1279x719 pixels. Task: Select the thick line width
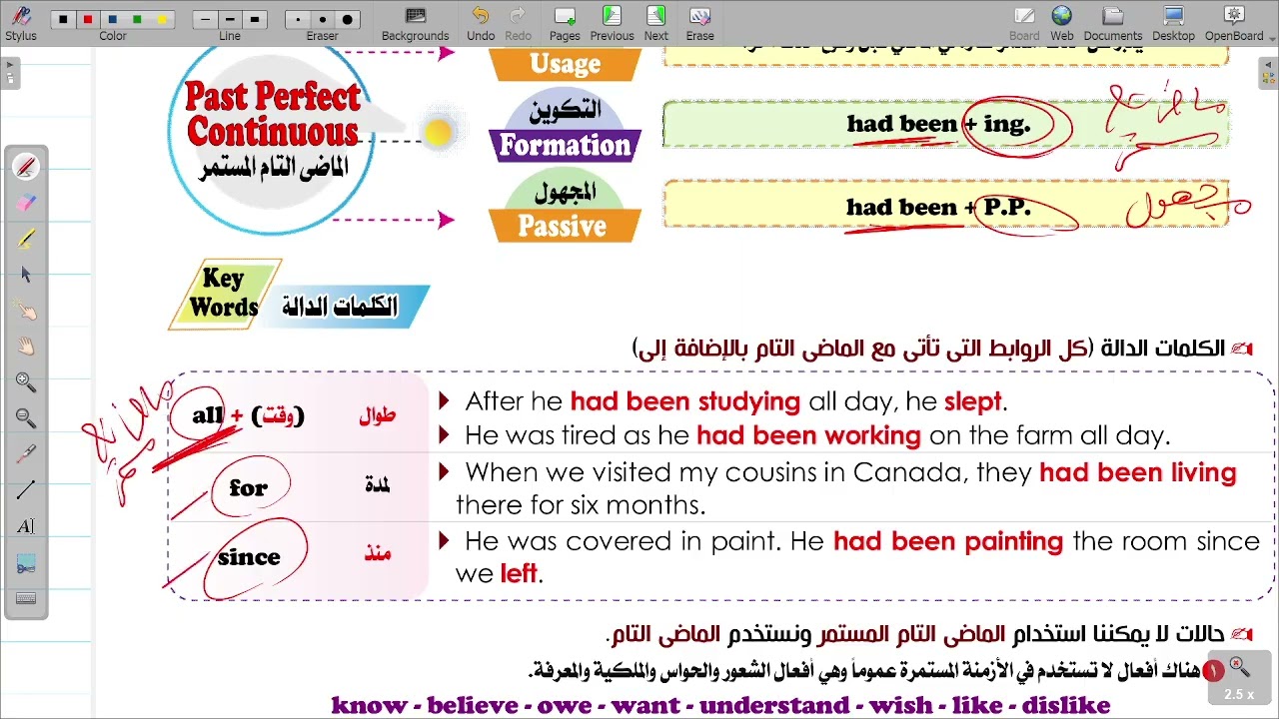coord(255,19)
